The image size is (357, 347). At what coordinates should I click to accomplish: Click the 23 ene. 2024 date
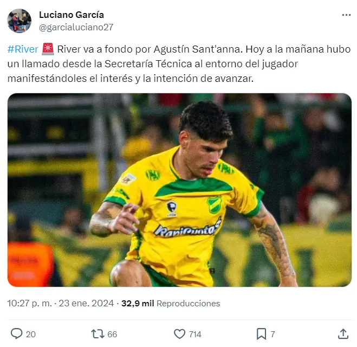click(x=86, y=303)
